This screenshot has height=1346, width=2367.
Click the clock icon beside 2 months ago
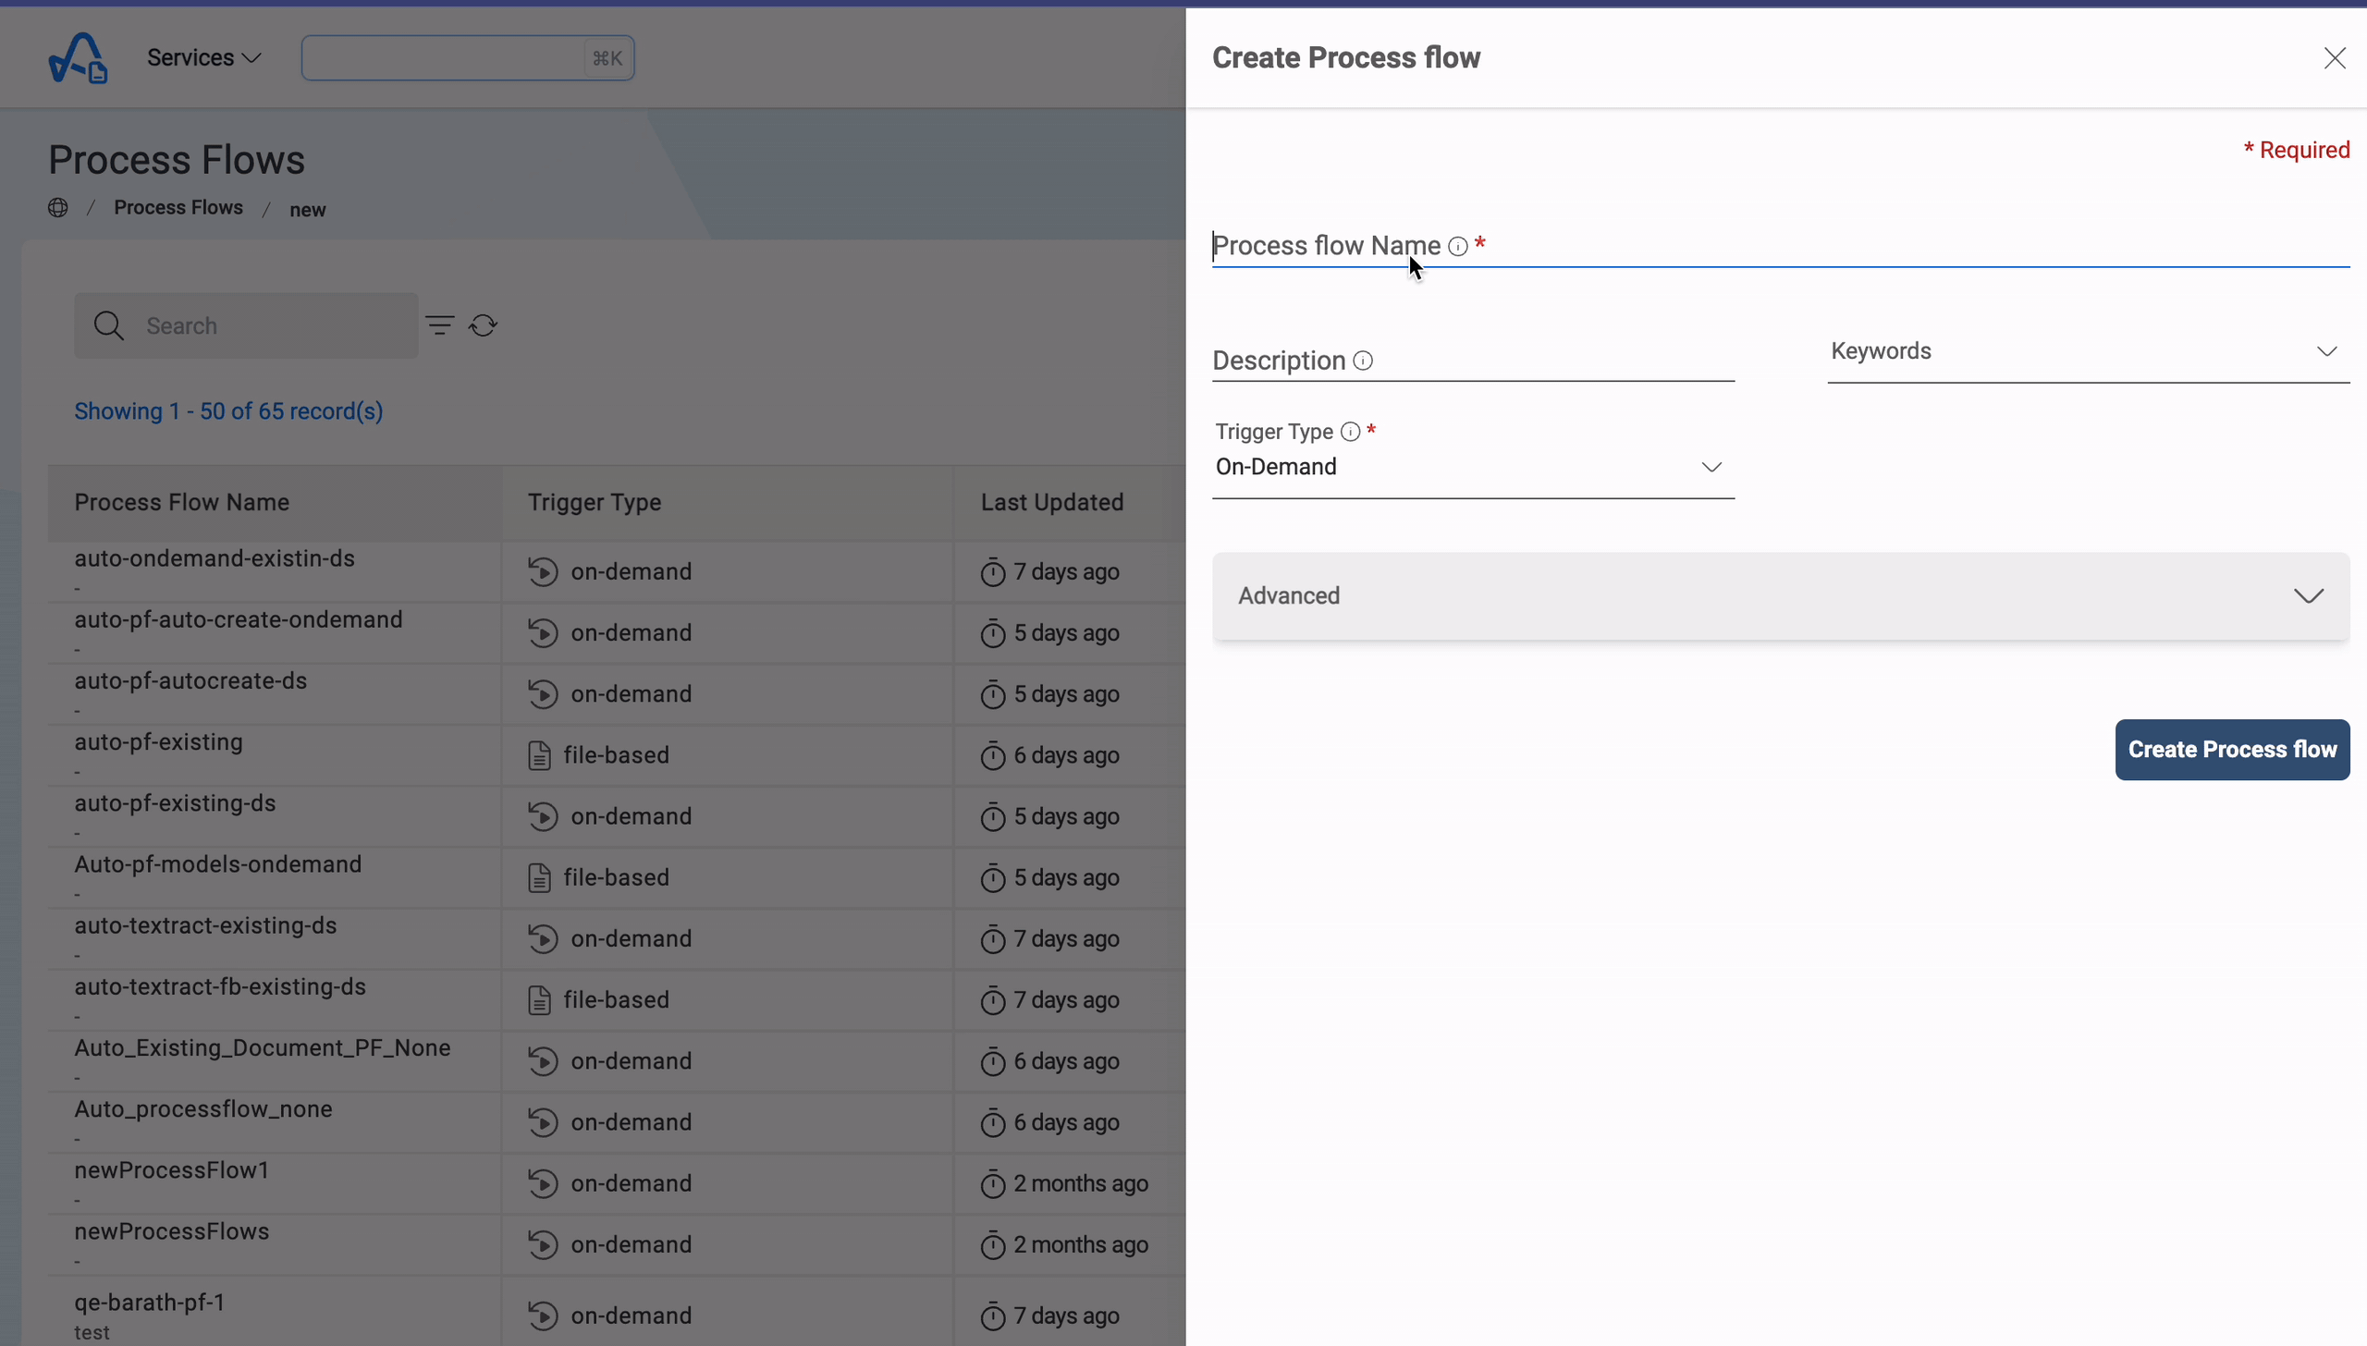click(993, 1183)
